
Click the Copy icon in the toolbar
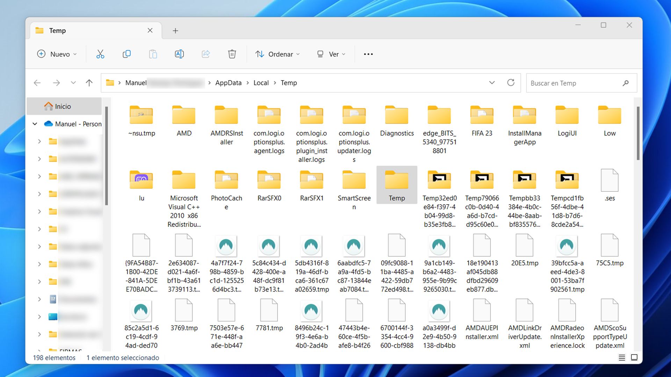[x=127, y=54]
